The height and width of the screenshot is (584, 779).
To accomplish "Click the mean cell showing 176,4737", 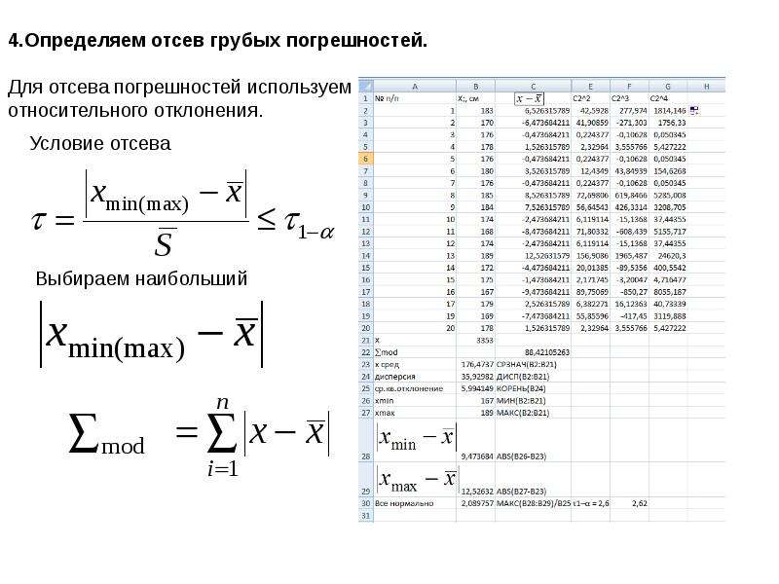I will pos(475,364).
